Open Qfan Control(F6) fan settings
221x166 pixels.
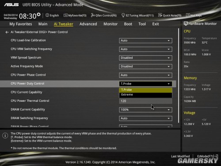coord(104,15)
